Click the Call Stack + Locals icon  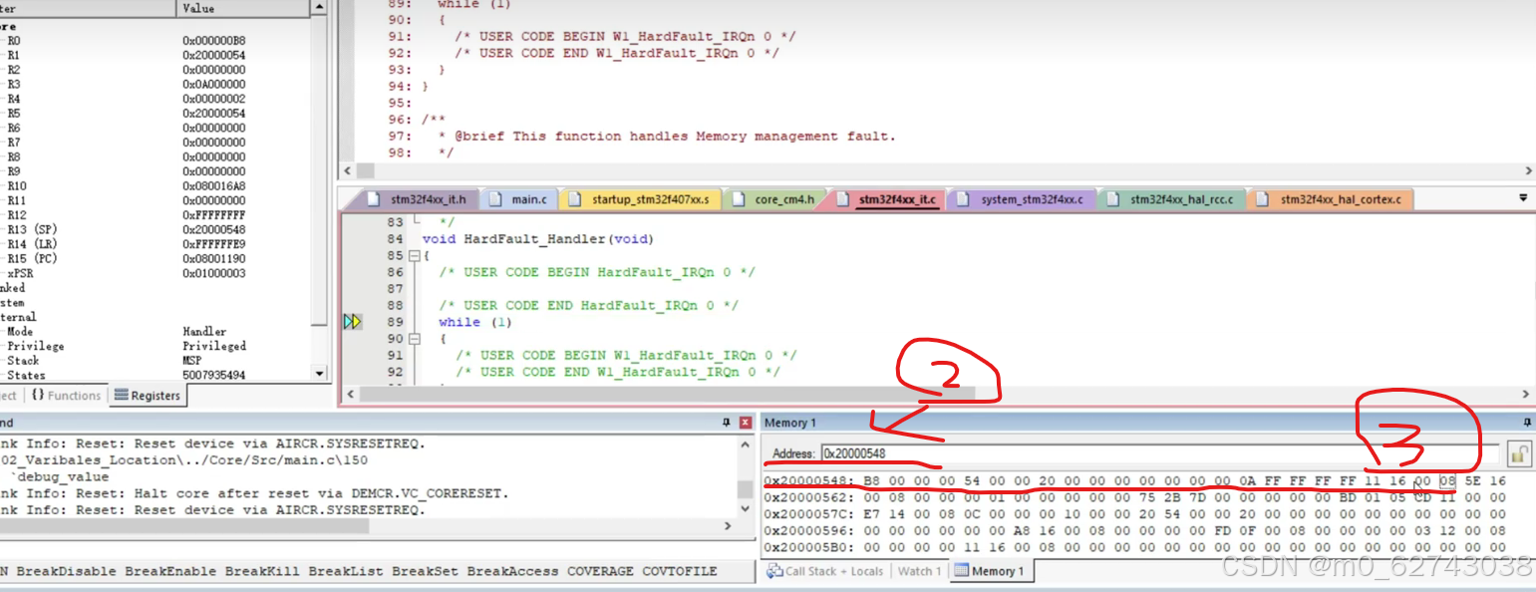tap(775, 571)
